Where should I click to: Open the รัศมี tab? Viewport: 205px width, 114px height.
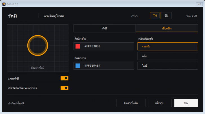(104, 28)
